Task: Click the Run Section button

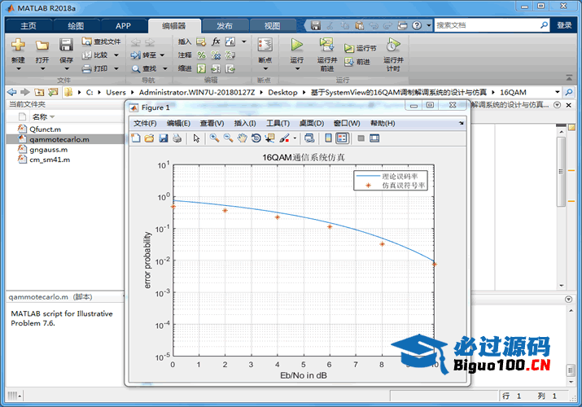Action: [360, 48]
